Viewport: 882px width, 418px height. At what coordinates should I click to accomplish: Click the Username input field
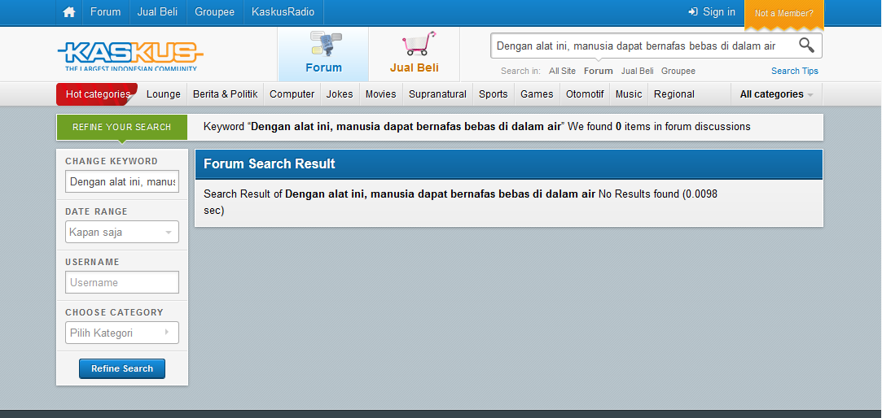pyautogui.click(x=122, y=282)
